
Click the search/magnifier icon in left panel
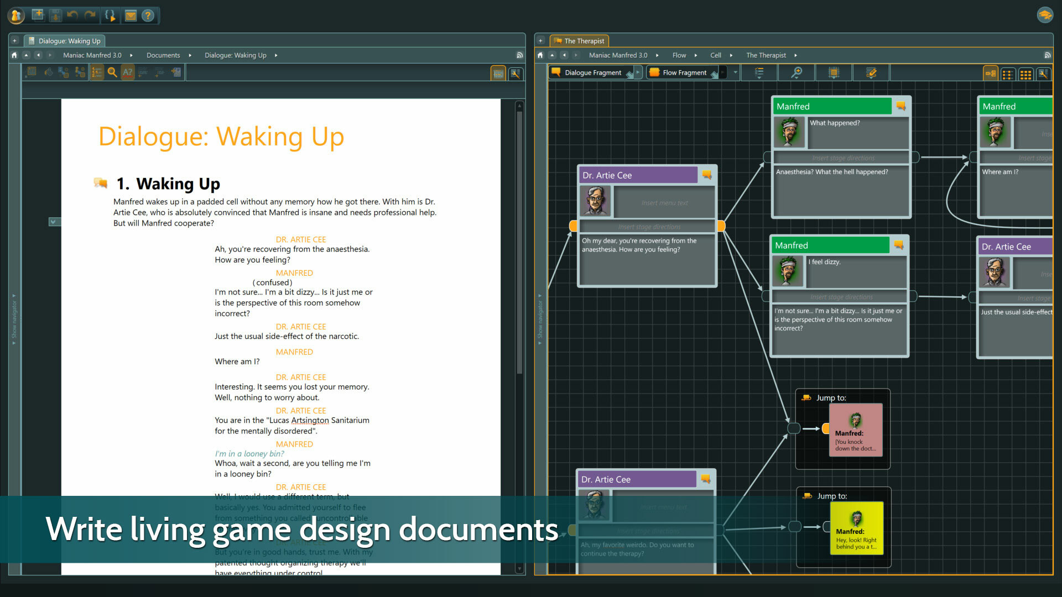tap(112, 71)
